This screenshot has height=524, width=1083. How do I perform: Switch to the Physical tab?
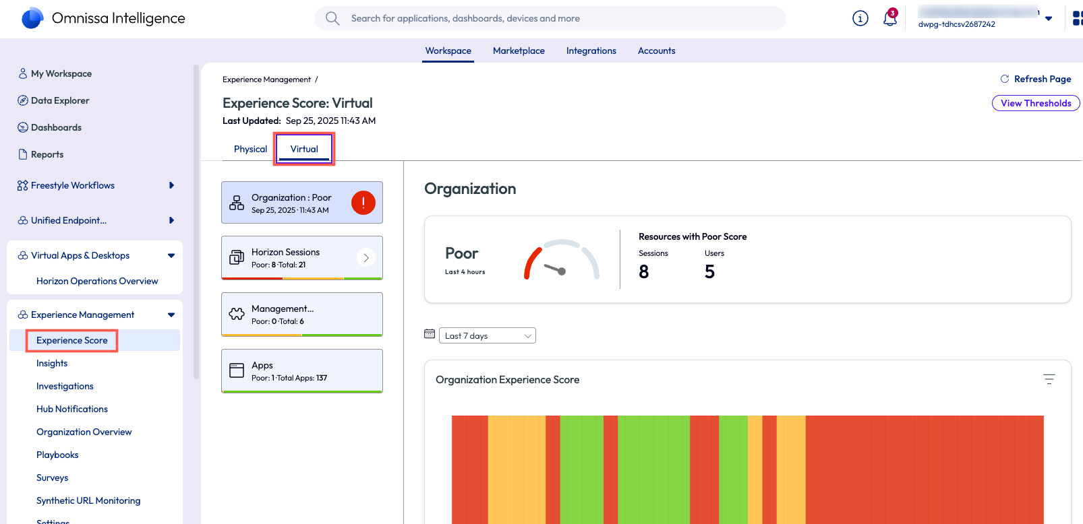(x=250, y=149)
